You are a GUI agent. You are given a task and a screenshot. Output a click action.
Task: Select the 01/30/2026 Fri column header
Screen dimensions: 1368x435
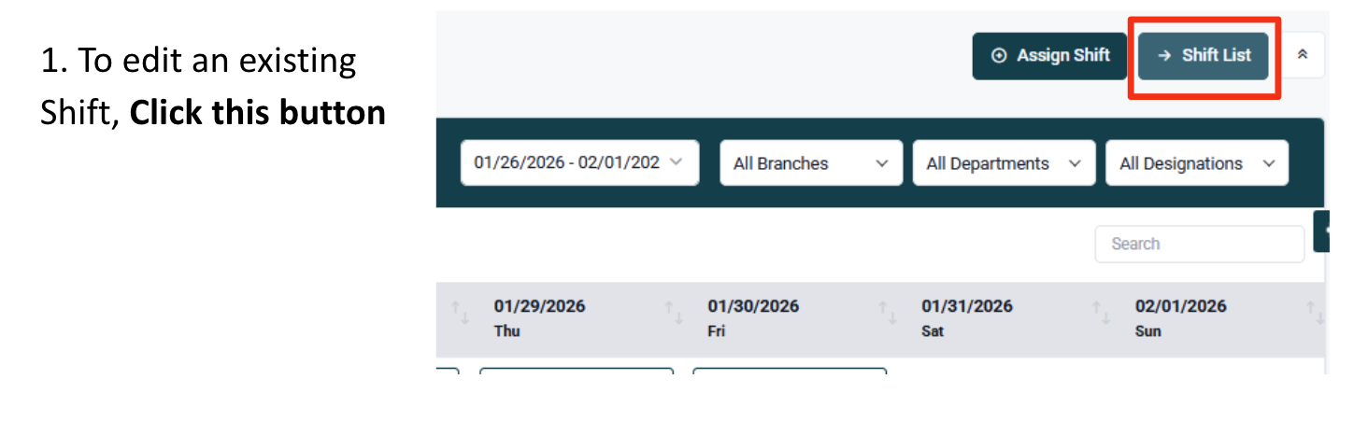click(x=752, y=317)
